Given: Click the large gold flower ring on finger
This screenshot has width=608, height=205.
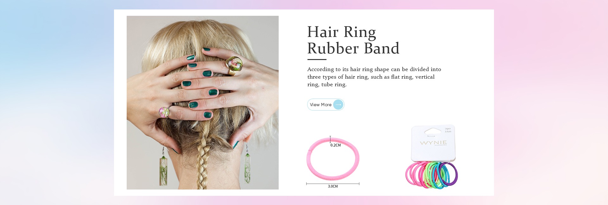Looking at the screenshot, I should 234,65.
